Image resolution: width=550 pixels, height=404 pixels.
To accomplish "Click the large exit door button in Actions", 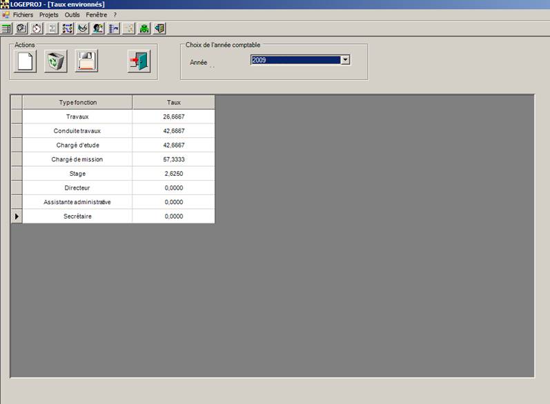I will click(139, 61).
